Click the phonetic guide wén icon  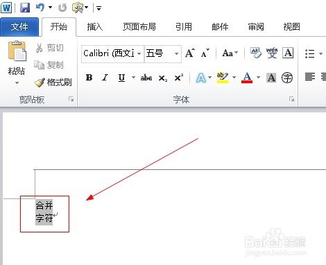pyautogui.click(x=272, y=53)
